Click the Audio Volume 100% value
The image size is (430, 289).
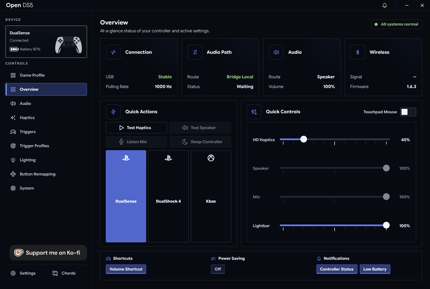[329, 87]
